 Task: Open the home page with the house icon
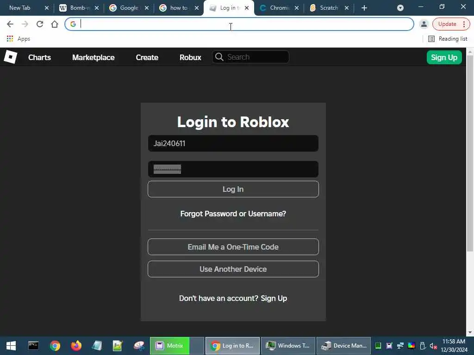55,24
